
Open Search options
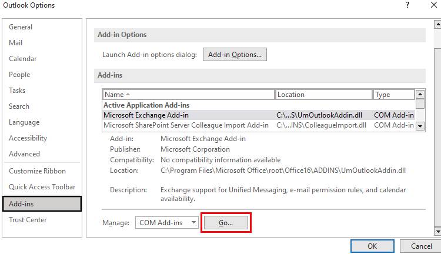tap(19, 106)
